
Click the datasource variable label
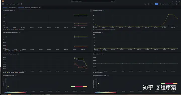pyautogui.click(x=5, y=8)
